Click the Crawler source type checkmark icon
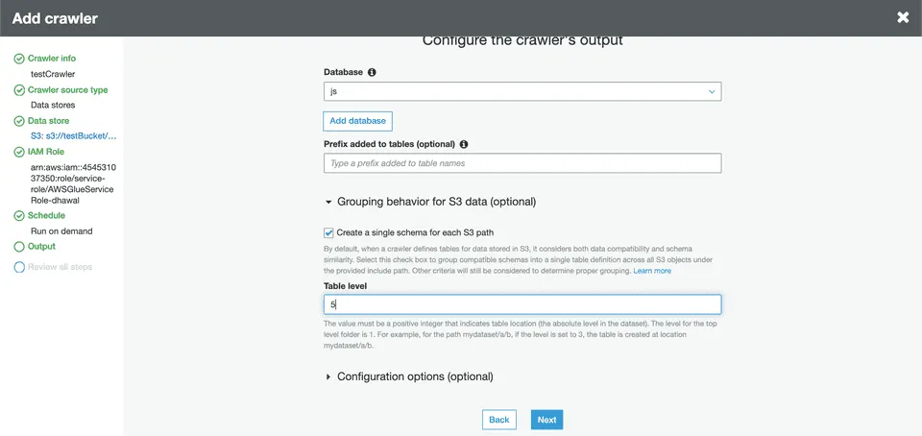922x436 pixels. 19,90
